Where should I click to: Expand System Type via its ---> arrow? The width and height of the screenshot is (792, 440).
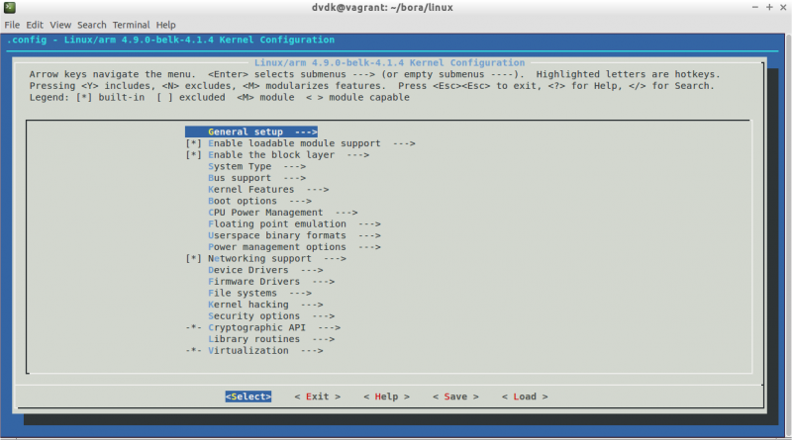pos(294,166)
